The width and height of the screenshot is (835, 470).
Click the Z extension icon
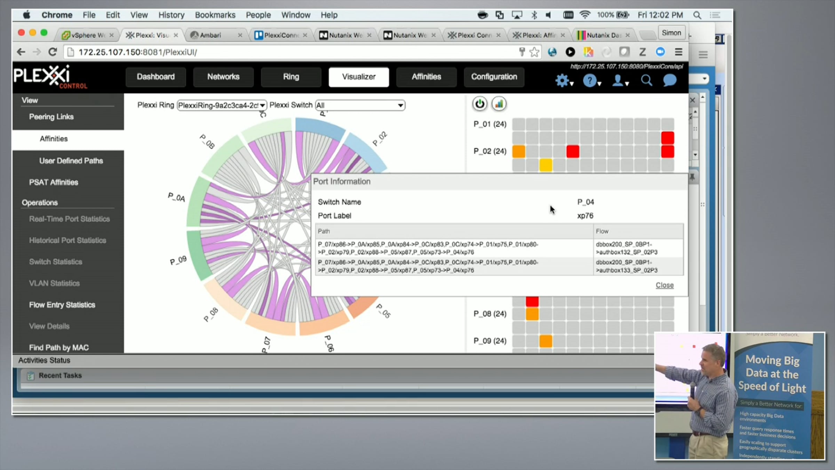pos(642,52)
